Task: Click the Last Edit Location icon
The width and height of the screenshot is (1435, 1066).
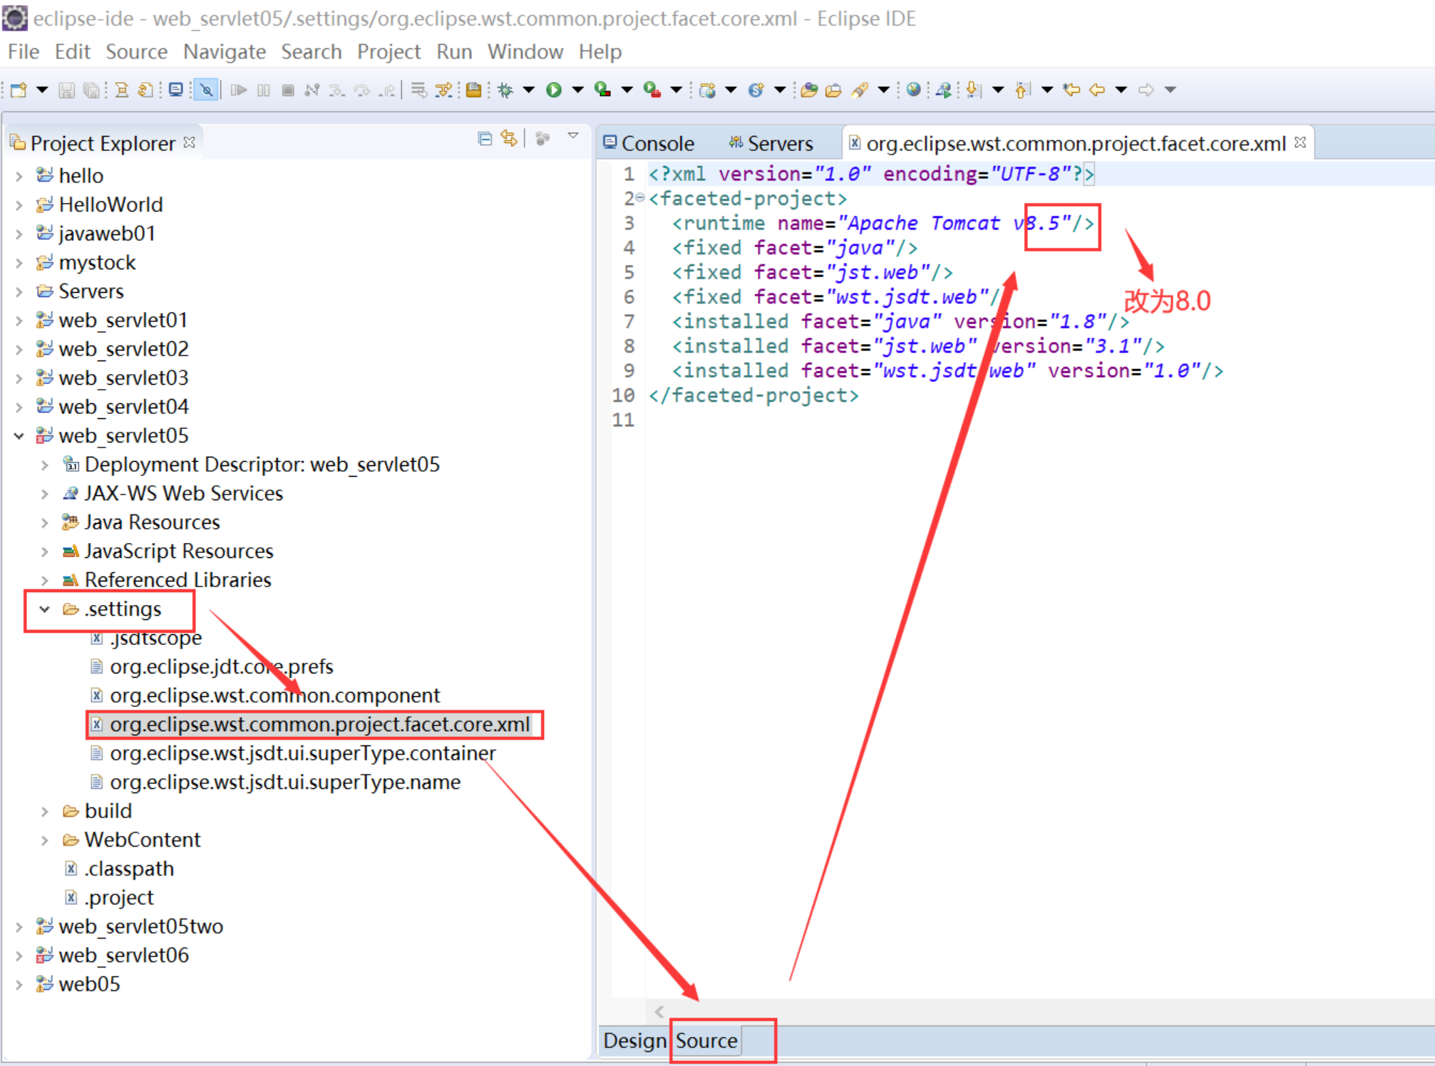Action: (1071, 90)
